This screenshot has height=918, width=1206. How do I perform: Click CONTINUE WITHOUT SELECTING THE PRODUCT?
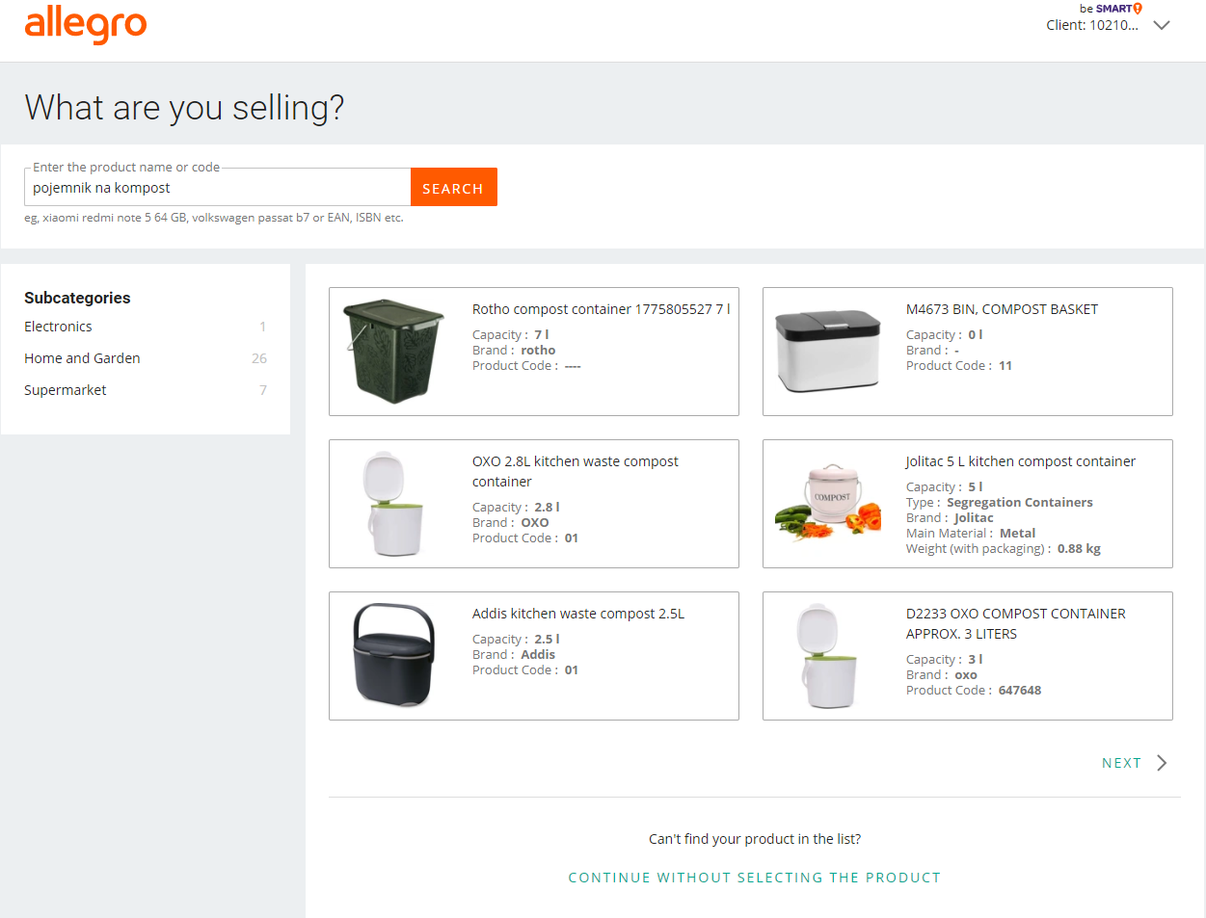click(755, 877)
